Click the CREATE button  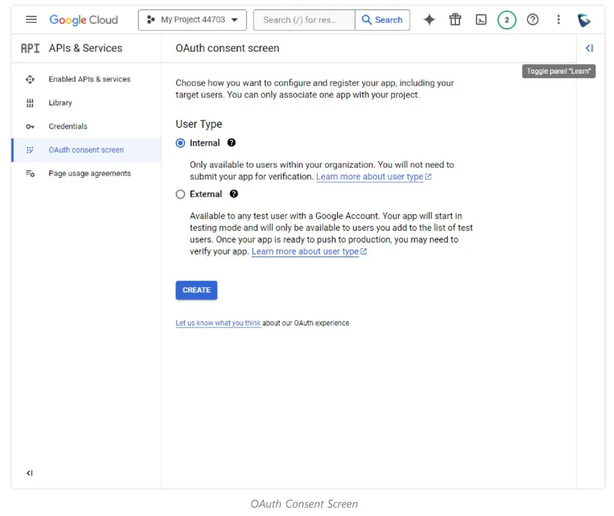click(196, 290)
